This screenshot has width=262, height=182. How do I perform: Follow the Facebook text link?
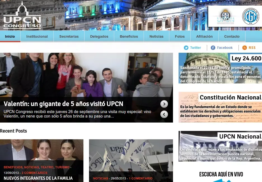click(x=225, y=48)
